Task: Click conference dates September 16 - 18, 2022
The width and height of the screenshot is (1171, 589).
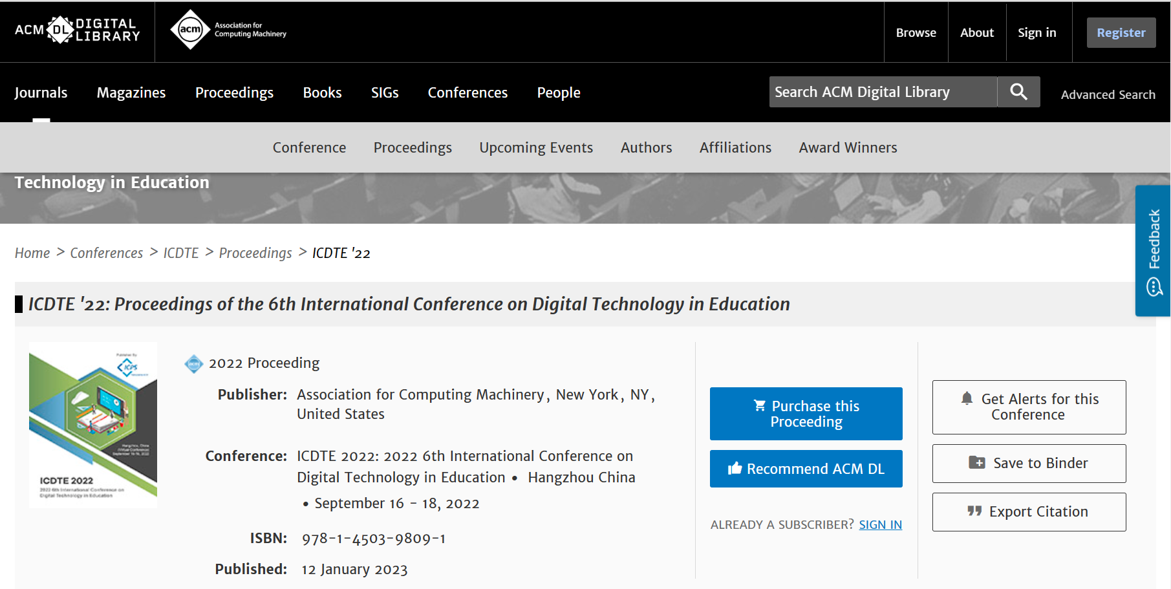Action: click(x=397, y=504)
